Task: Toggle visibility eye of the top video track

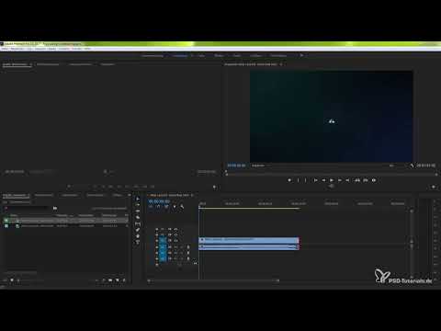Action: 175,229
